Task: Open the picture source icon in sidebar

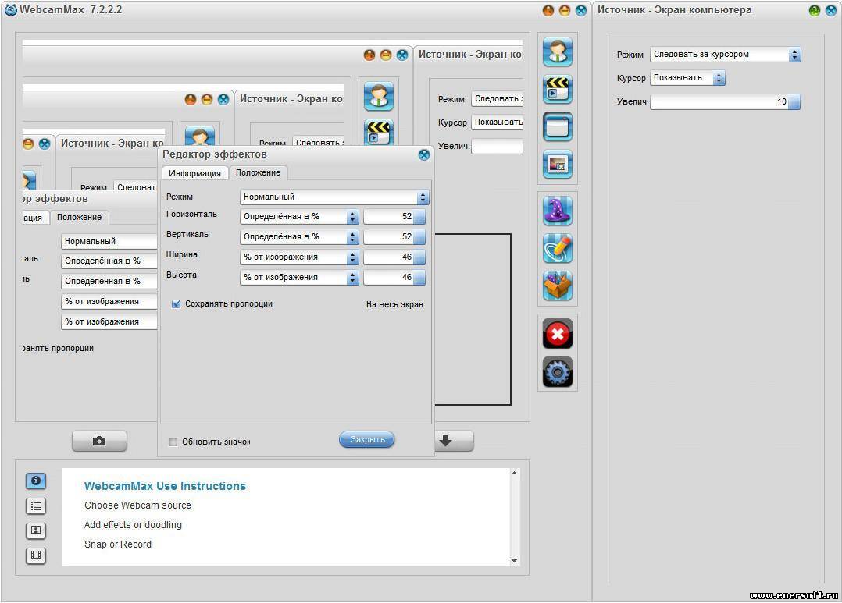Action: coord(558,164)
